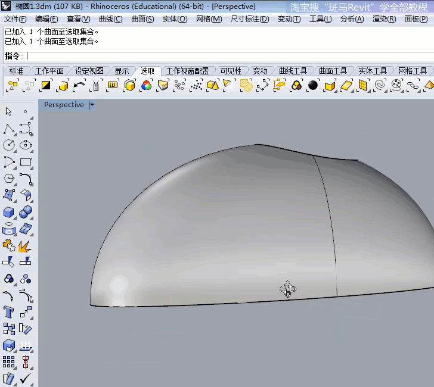This screenshot has height=387, width=434.
Task: Switch to the 工作平面 toolbar tab
Action: point(49,71)
